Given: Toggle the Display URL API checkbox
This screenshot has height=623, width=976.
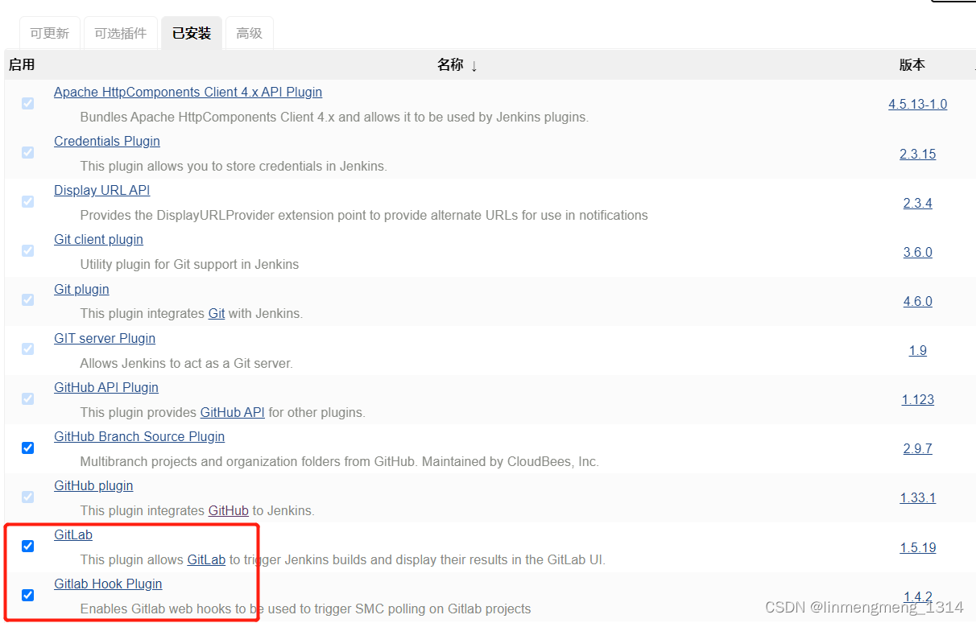Looking at the screenshot, I should pyautogui.click(x=28, y=201).
